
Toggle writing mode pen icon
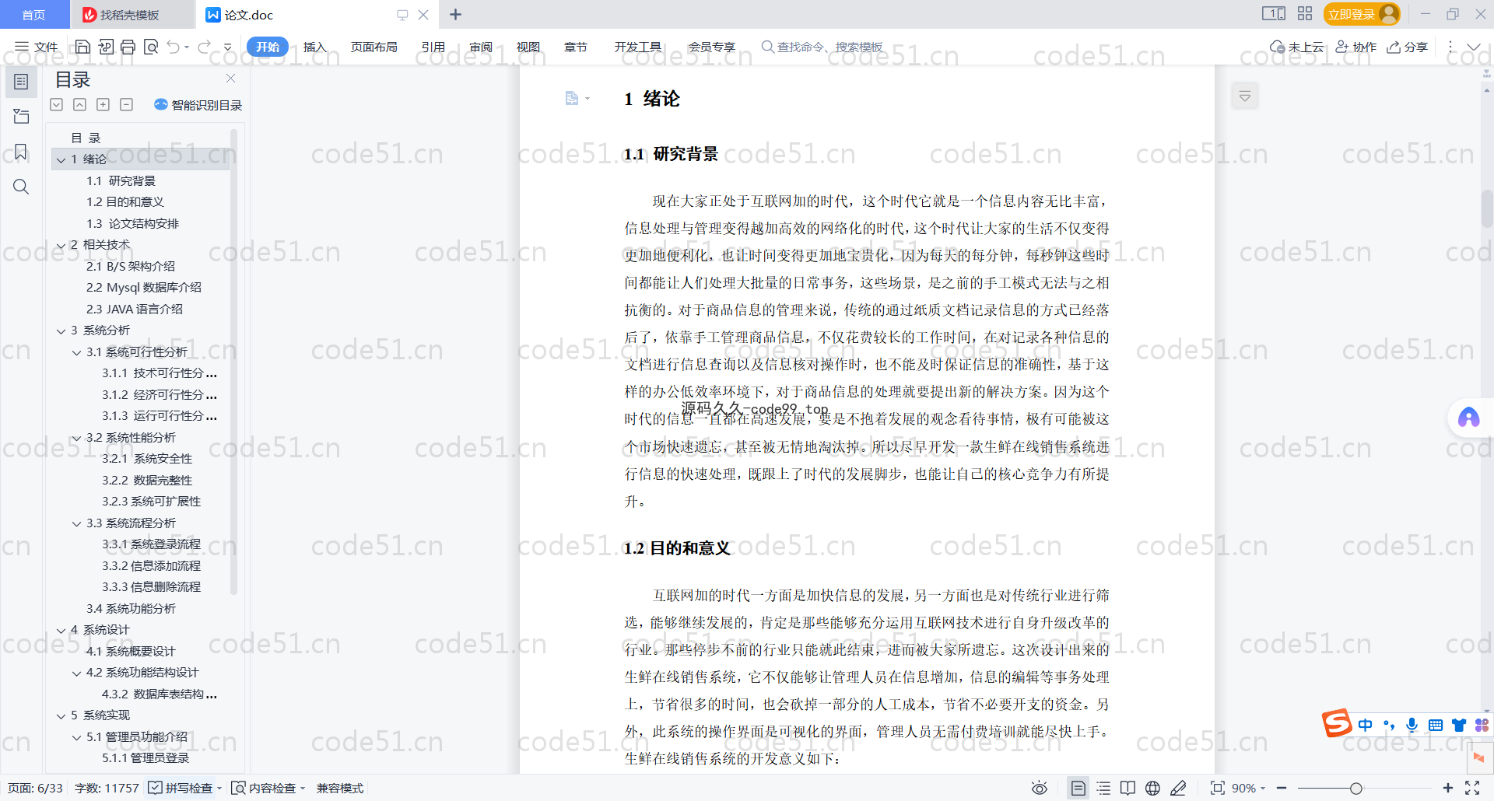(1178, 788)
